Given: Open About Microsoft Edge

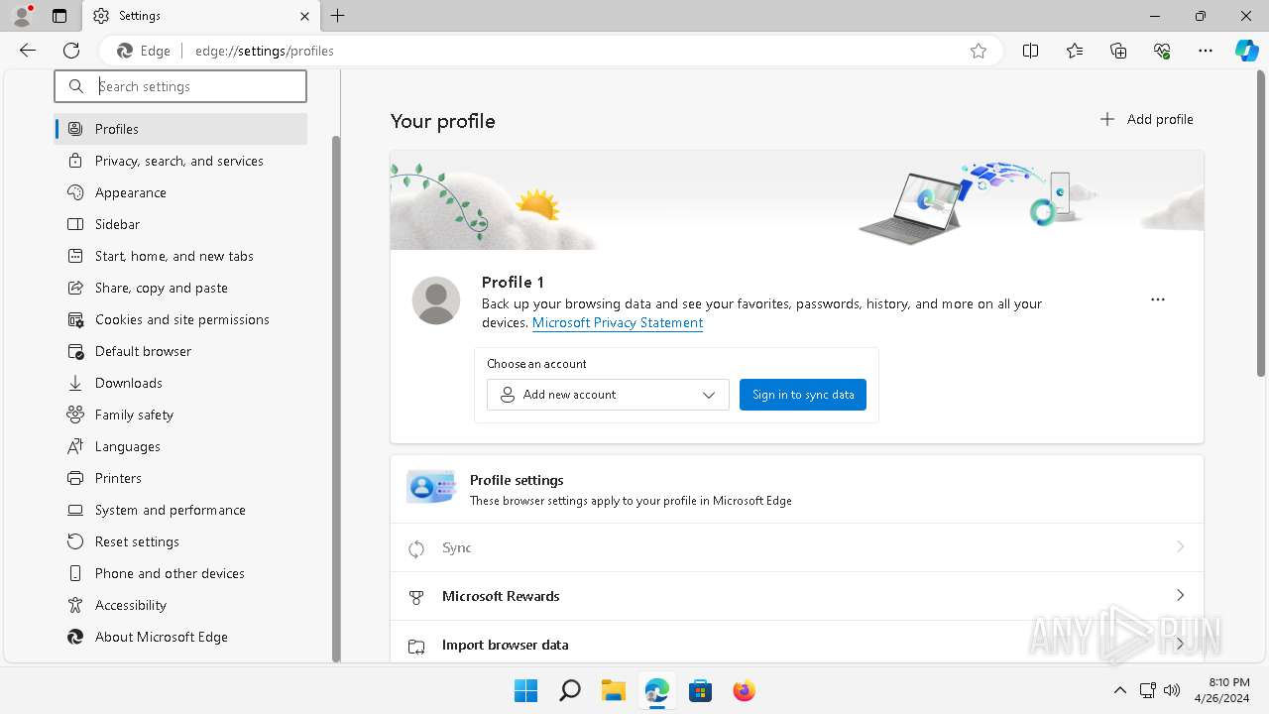Looking at the screenshot, I should [x=180, y=637].
